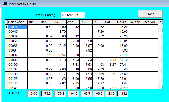
Task: Click the scrollbar down arrow
Action: click(161, 87)
